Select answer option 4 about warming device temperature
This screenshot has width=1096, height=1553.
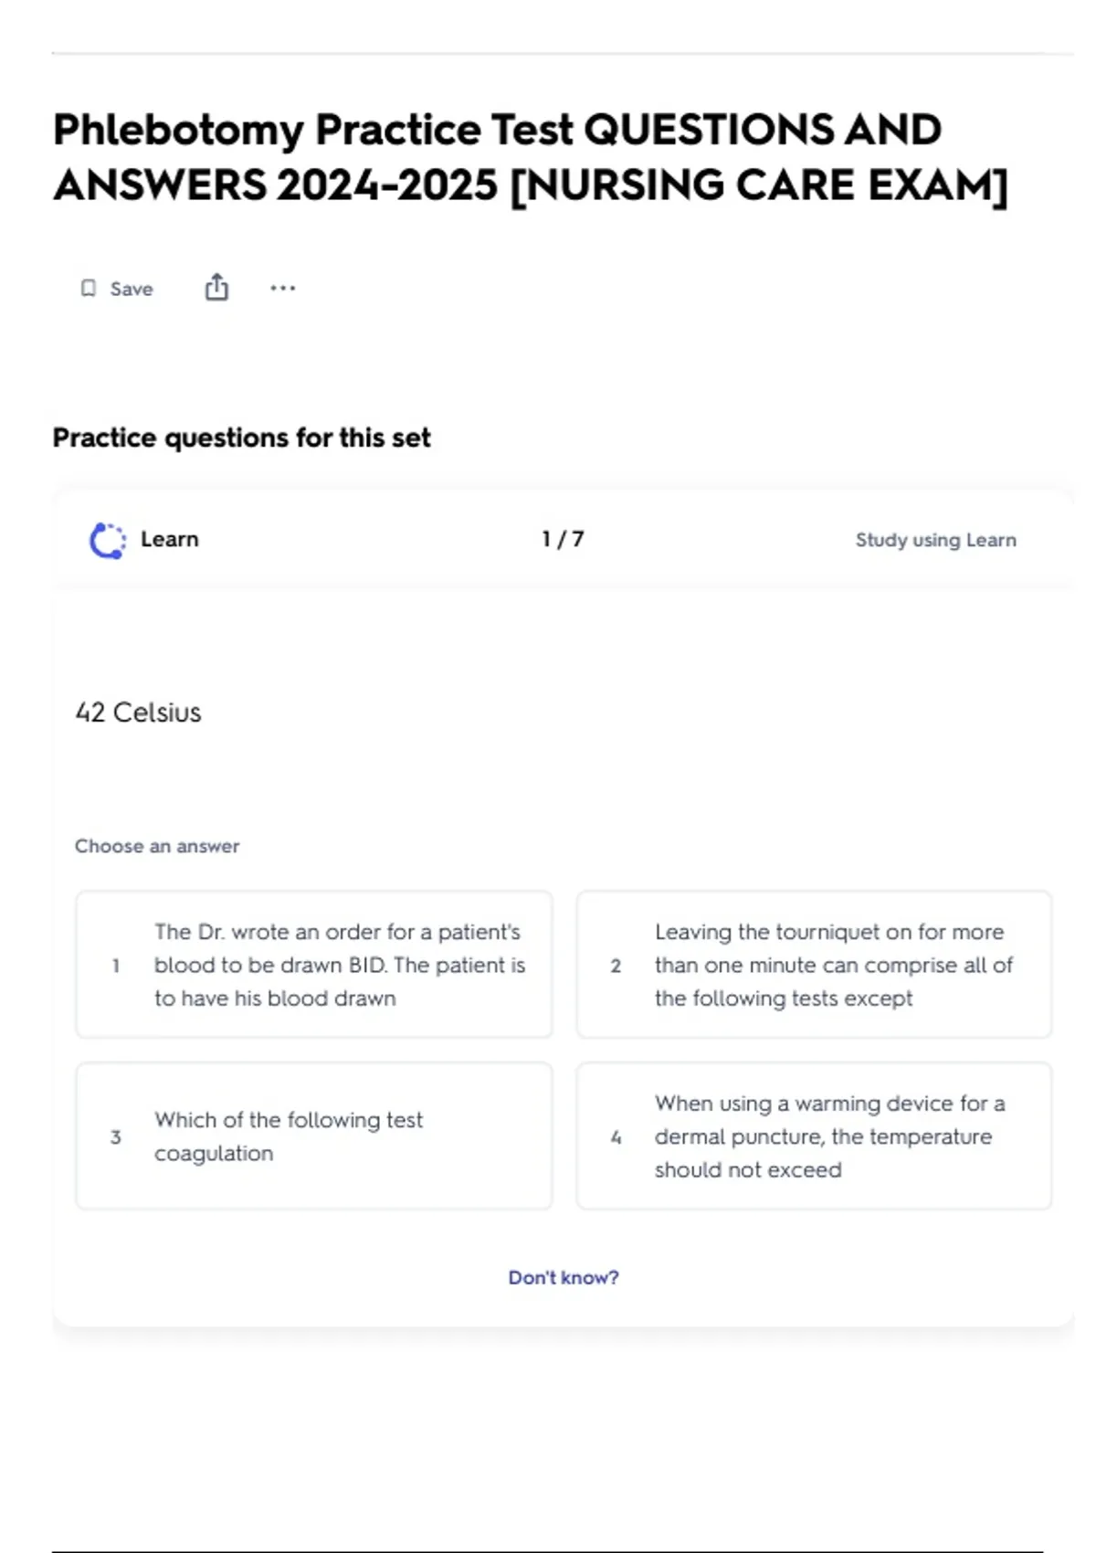[x=815, y=1136]
